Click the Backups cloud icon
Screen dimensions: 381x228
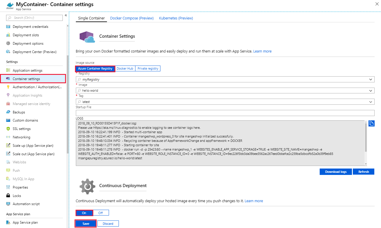[8, 112]
